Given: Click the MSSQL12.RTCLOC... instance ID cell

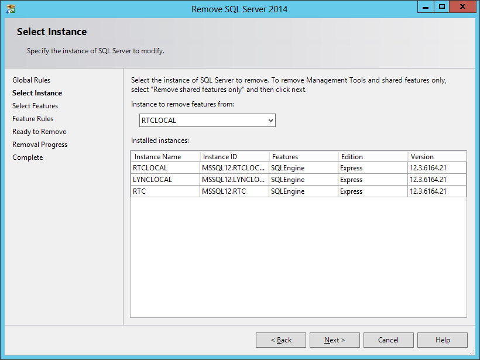Looking at the screenshot, I should click(235, 168).
